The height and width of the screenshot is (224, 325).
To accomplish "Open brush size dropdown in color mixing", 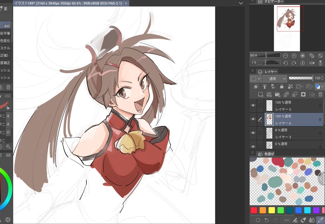I will (286, 220).
